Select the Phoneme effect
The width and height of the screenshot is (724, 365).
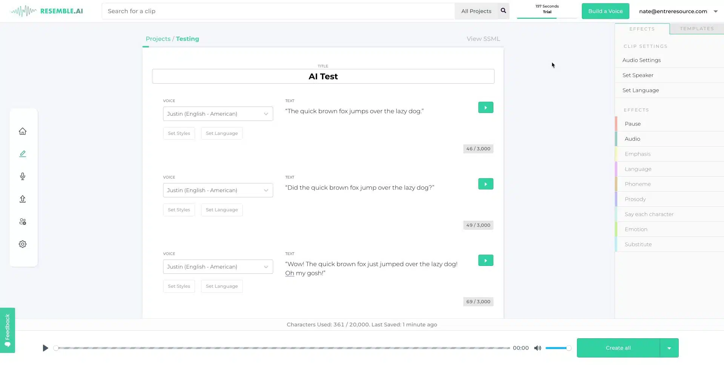point(669,184)
